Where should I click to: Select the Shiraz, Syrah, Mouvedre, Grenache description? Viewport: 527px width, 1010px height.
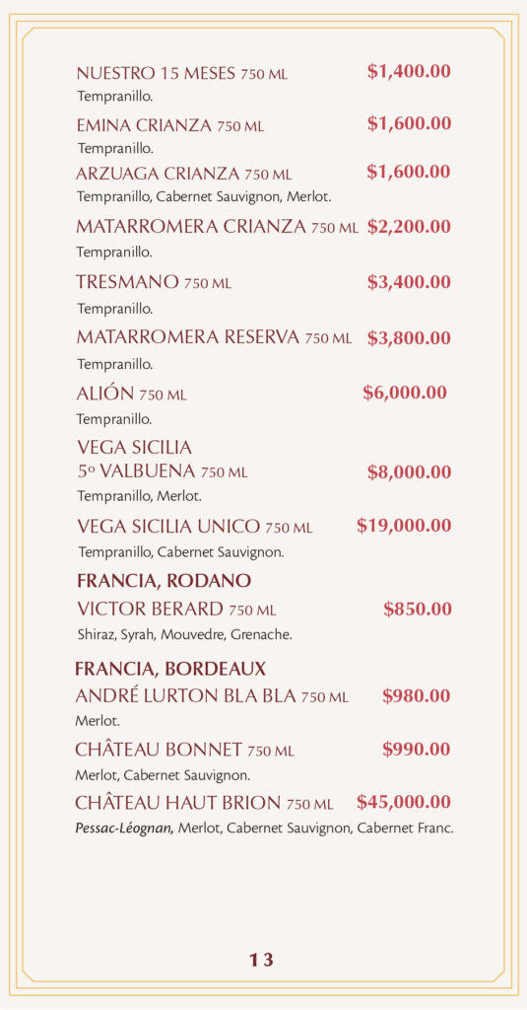click(x=184, y=635)
